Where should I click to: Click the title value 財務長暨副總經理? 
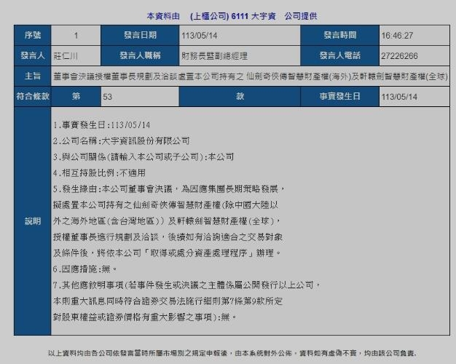(215, 56)
